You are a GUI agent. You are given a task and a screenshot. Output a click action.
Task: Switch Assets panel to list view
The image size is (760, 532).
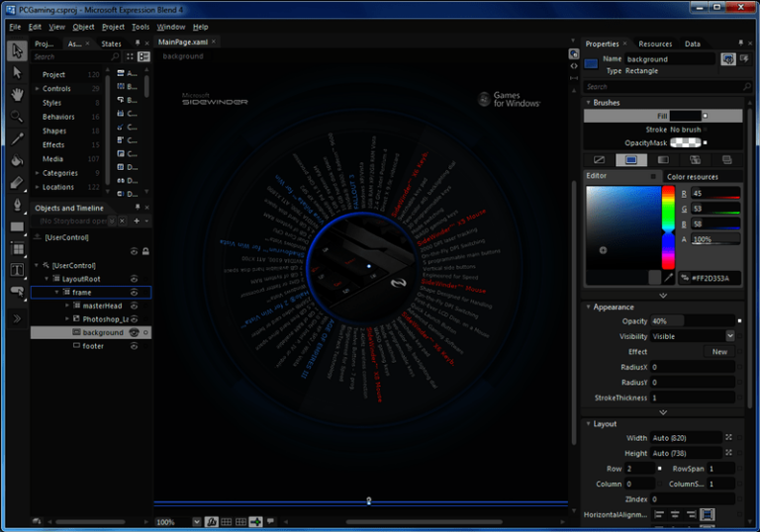(x=143, y=56)
